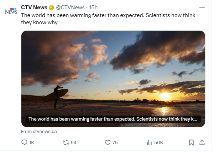Click the 54 reposts count
The image size is (219, 152).
(74, 143)
